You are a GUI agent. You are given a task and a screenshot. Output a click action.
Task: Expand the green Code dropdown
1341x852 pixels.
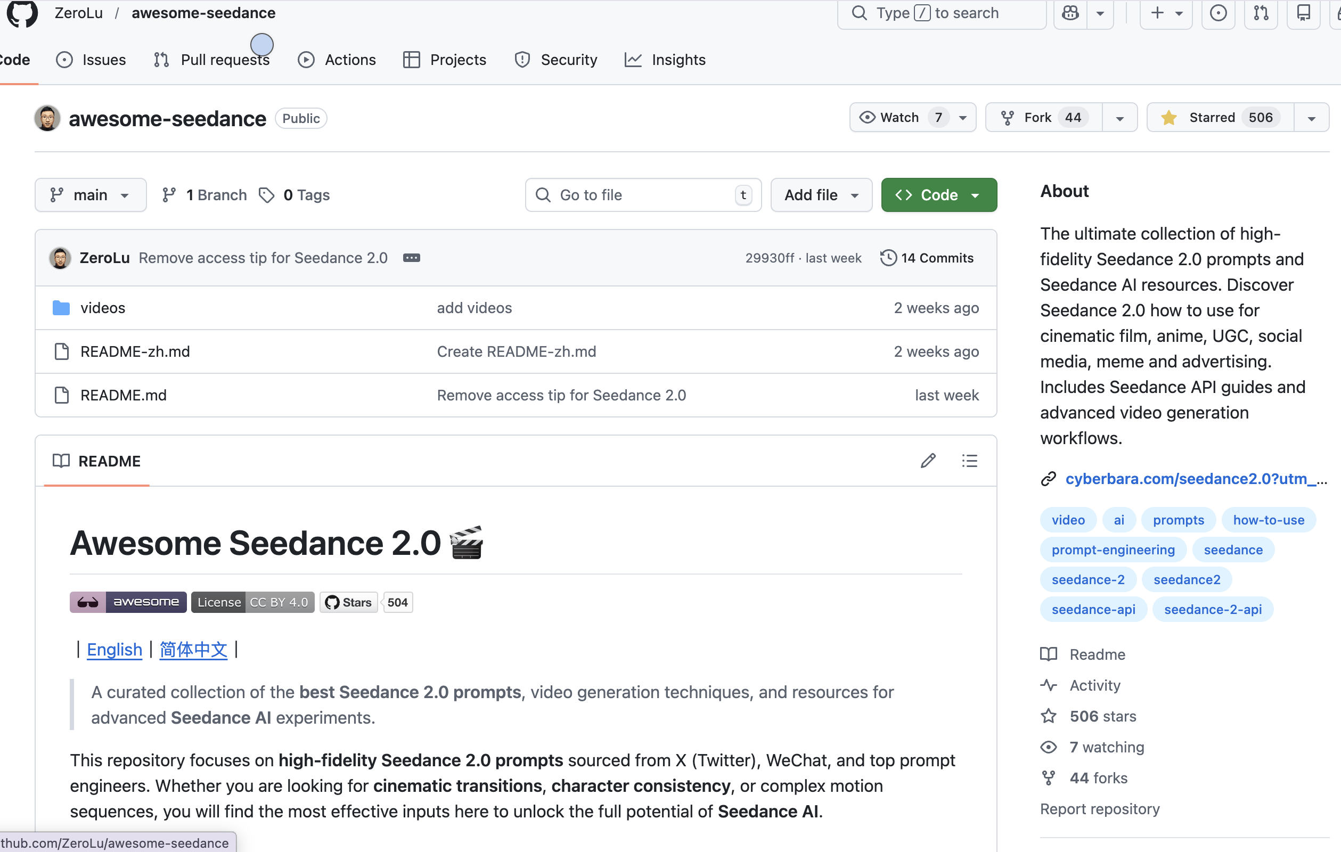(938, 195)
